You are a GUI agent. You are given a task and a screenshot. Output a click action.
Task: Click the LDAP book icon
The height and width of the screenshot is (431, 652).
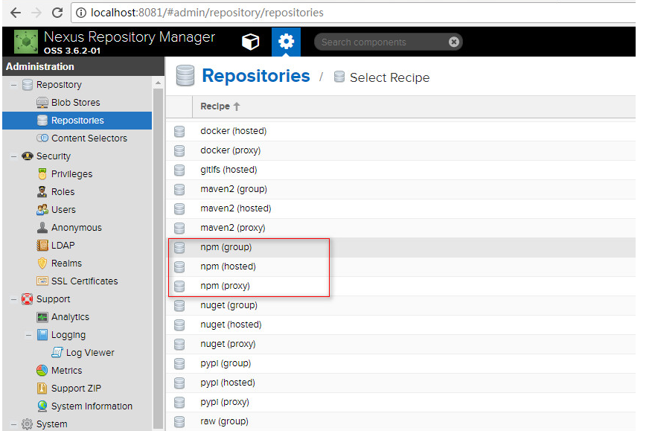pyautogui.click(x=42, y=246)
